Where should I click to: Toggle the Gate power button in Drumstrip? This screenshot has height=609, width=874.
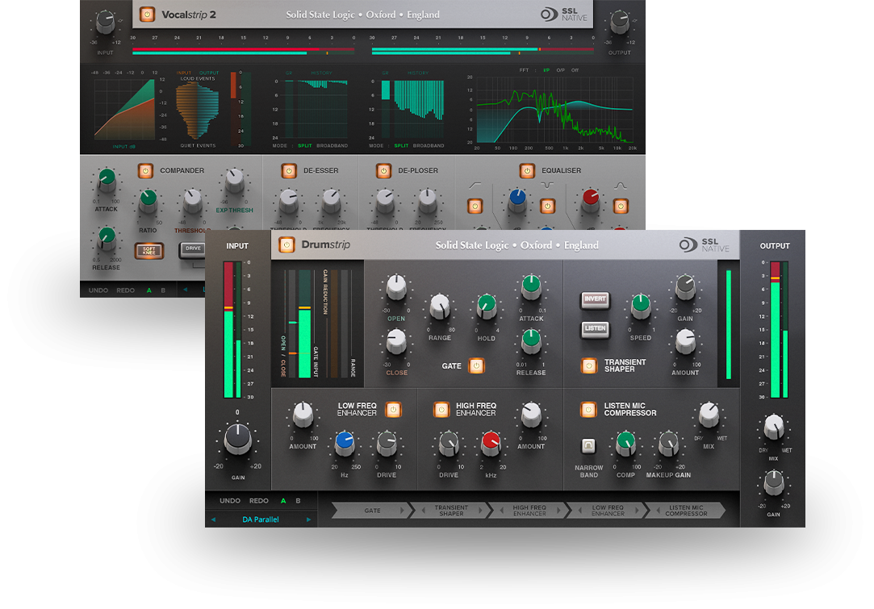click(x=476, y=365)
